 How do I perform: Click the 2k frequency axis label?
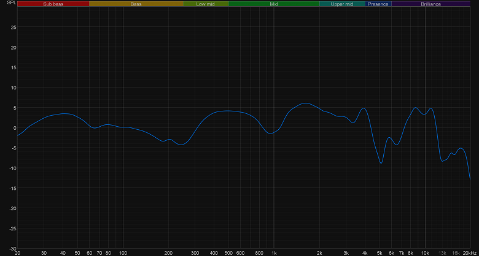click(x=319, y=253)
